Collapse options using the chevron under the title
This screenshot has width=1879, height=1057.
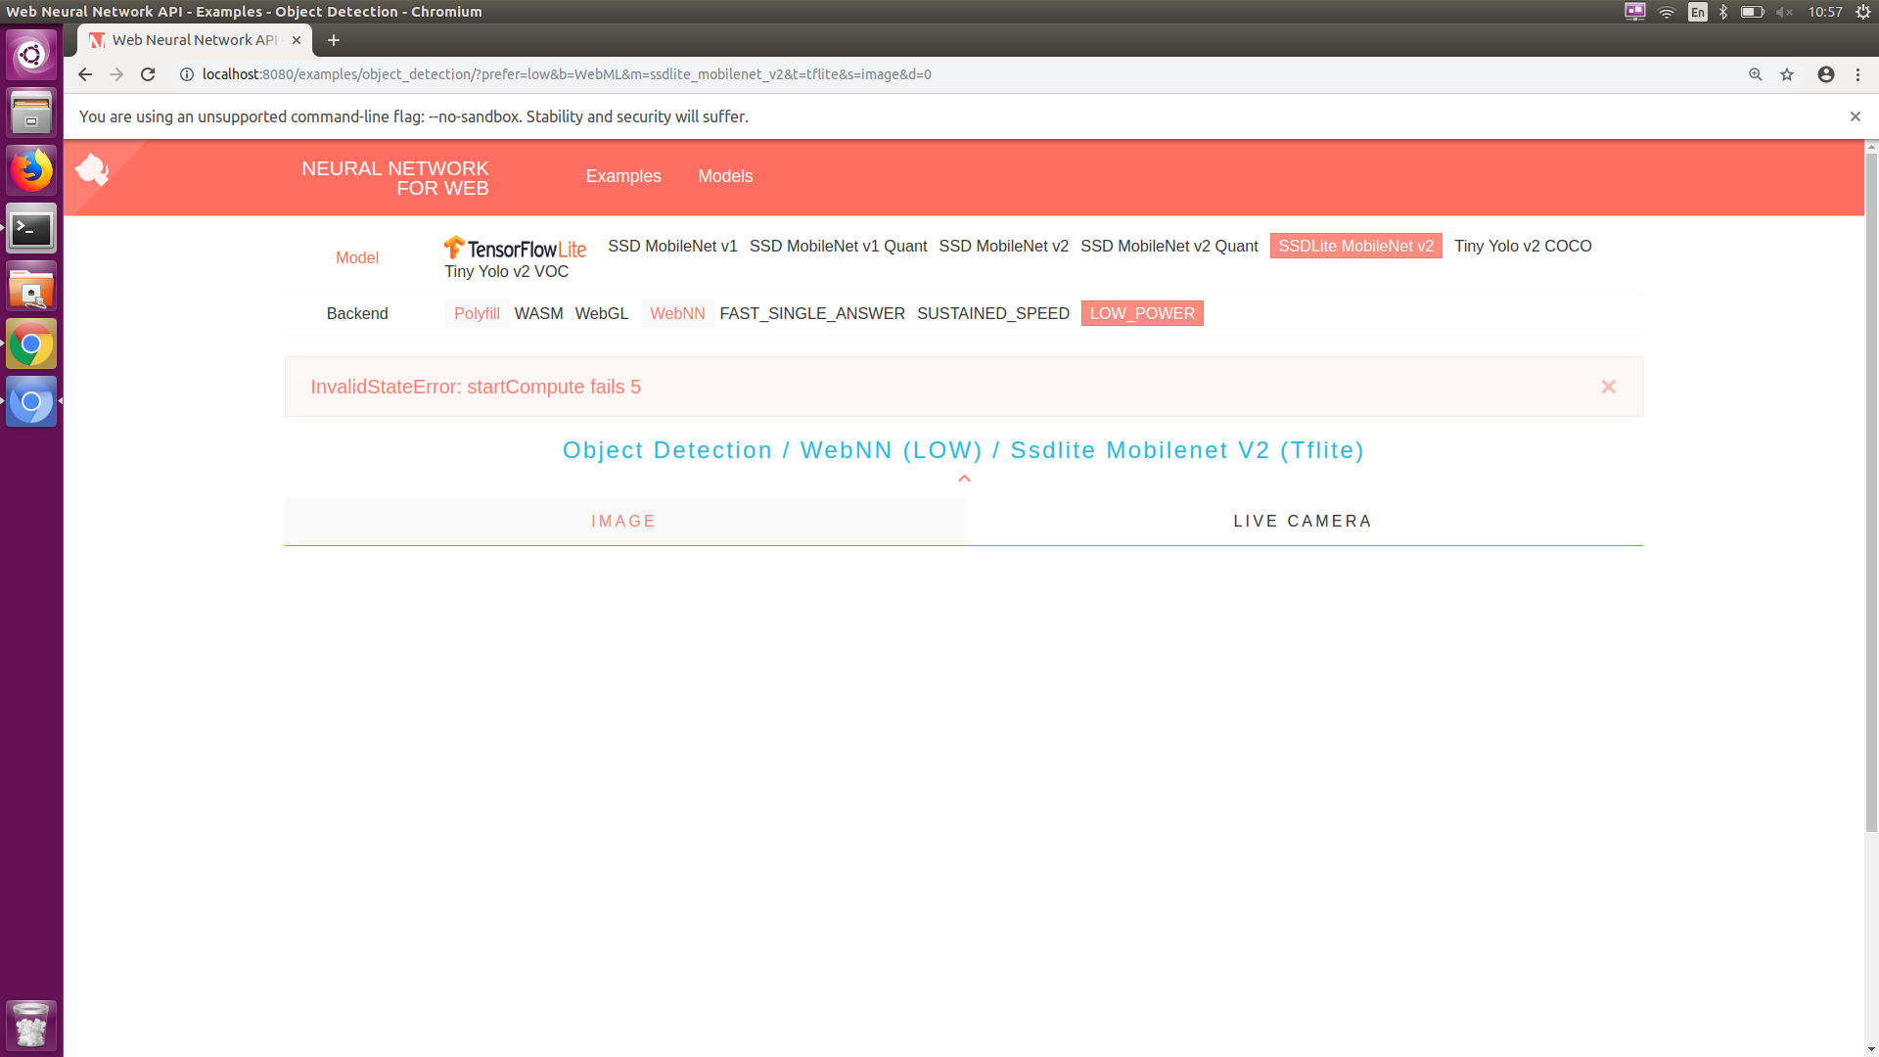964,479
